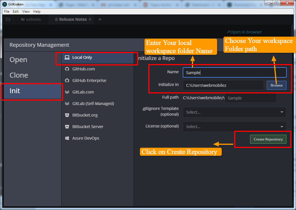The height and width of the screenshot is (210, 296).
Task: Open the folder icon in the tab bar
Action: pyautogui.click(x=8, y=19)
